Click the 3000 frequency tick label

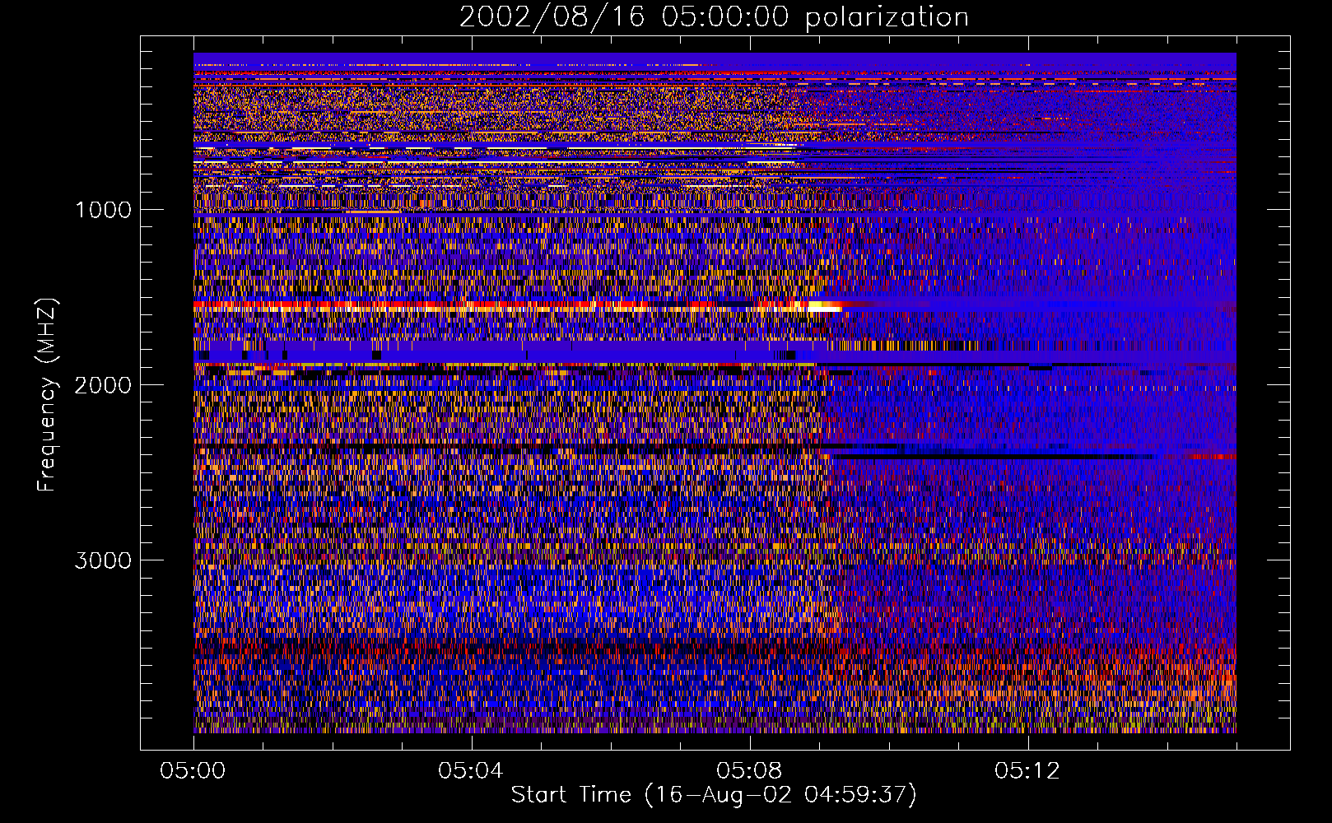point(103,560)
